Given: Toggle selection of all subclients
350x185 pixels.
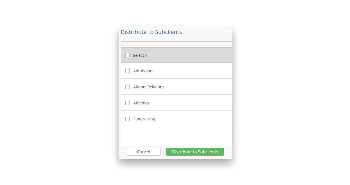Looking at the screenshot, I should coord(127,55).
